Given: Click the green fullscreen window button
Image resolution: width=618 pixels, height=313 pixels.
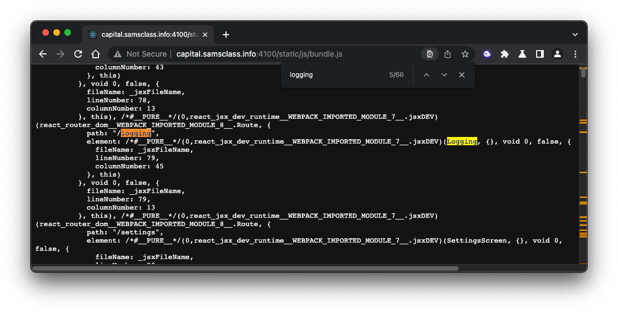Looking at the screenshot, I should pos(68,32).
